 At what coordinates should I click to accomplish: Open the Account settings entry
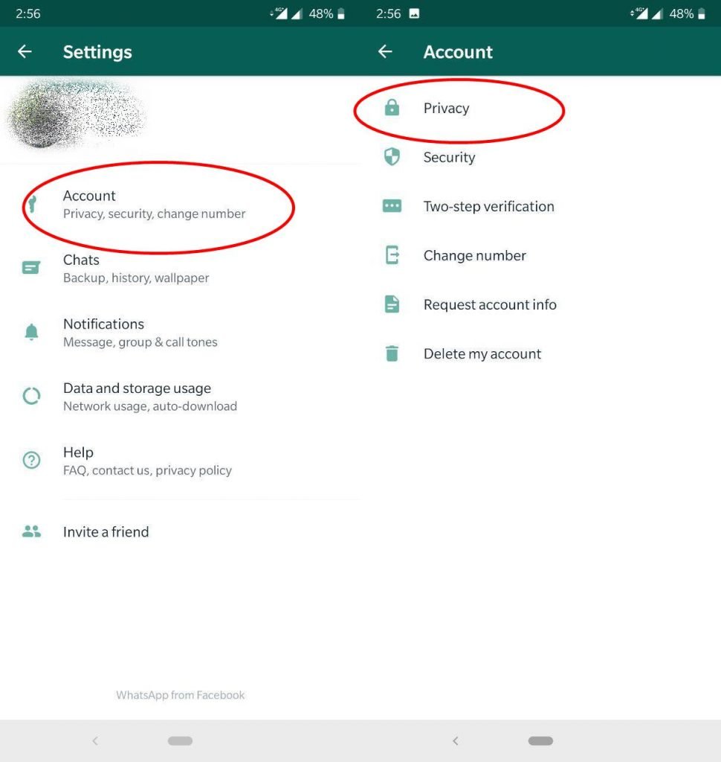tap(149, 203)
